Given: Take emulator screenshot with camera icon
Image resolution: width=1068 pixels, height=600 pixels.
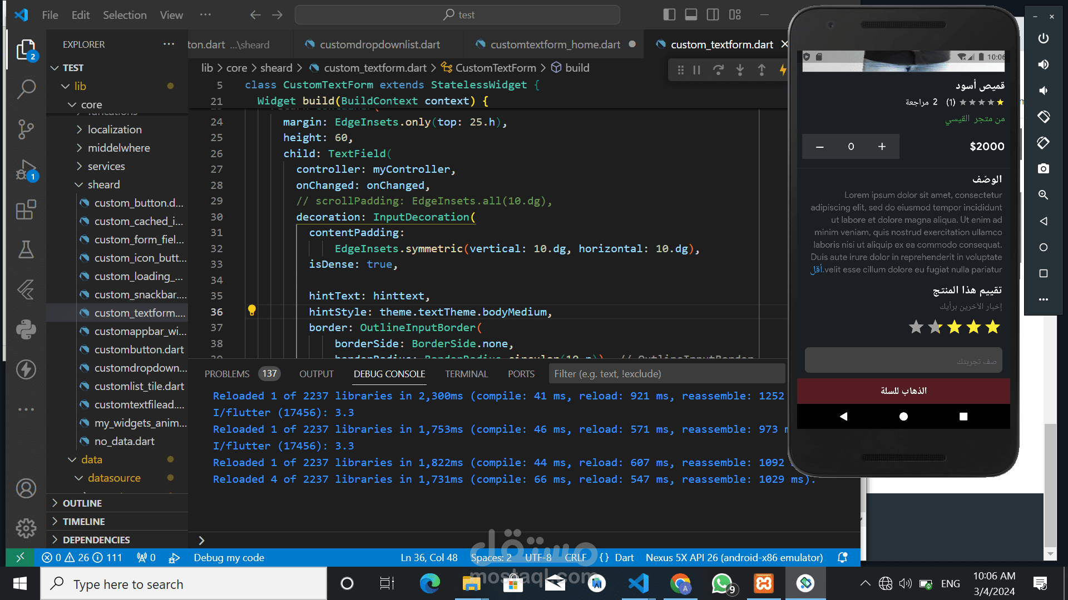Looking at the screenshot, I should 1043,168.
